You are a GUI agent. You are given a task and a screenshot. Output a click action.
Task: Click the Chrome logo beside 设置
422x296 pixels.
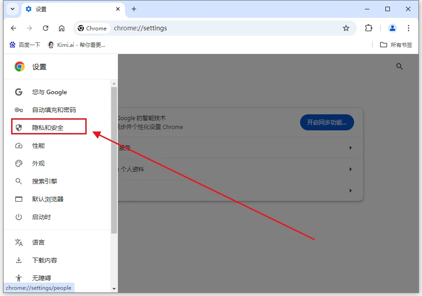(x=19, y=67)
